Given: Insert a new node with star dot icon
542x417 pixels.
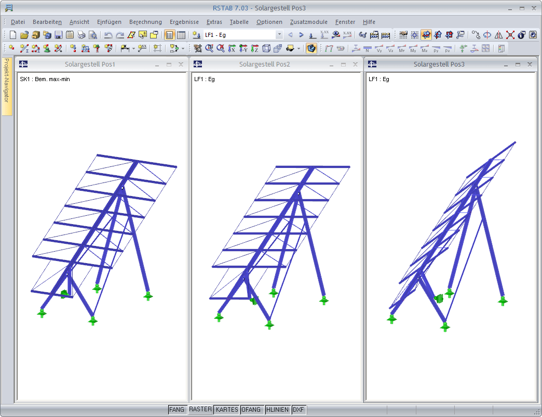Looking at the screenshot, I should tap(12, 48).
